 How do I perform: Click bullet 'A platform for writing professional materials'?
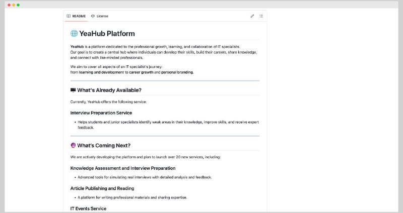(x=132, y=197)
